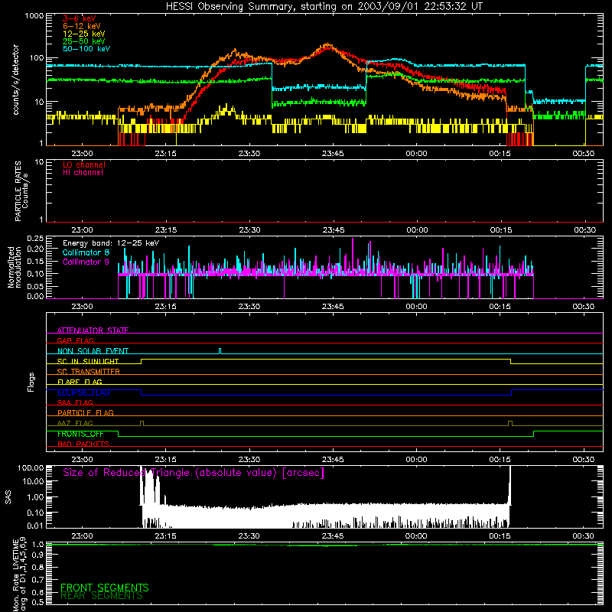This screenshot has height=612, width=612.
Task: Click the SAS vertical axis label
Action: (x=8, y=496)
